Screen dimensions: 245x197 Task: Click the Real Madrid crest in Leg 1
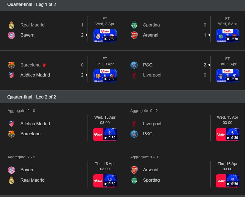pyautogui.click(x=11, y=25)
